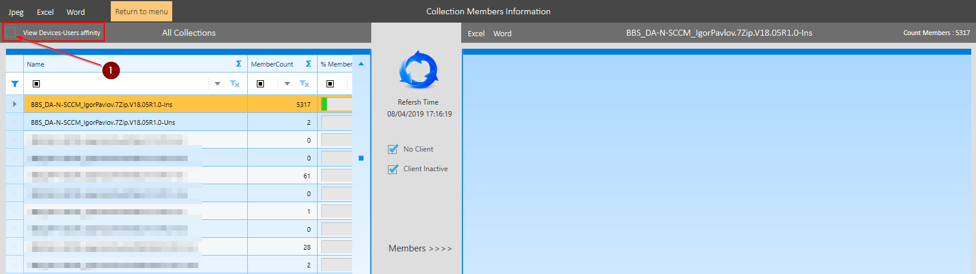Image resolution: width=976 pixels, height=274 pixels.
Task: Sort by the % Member column header
Action: [335, 64]
